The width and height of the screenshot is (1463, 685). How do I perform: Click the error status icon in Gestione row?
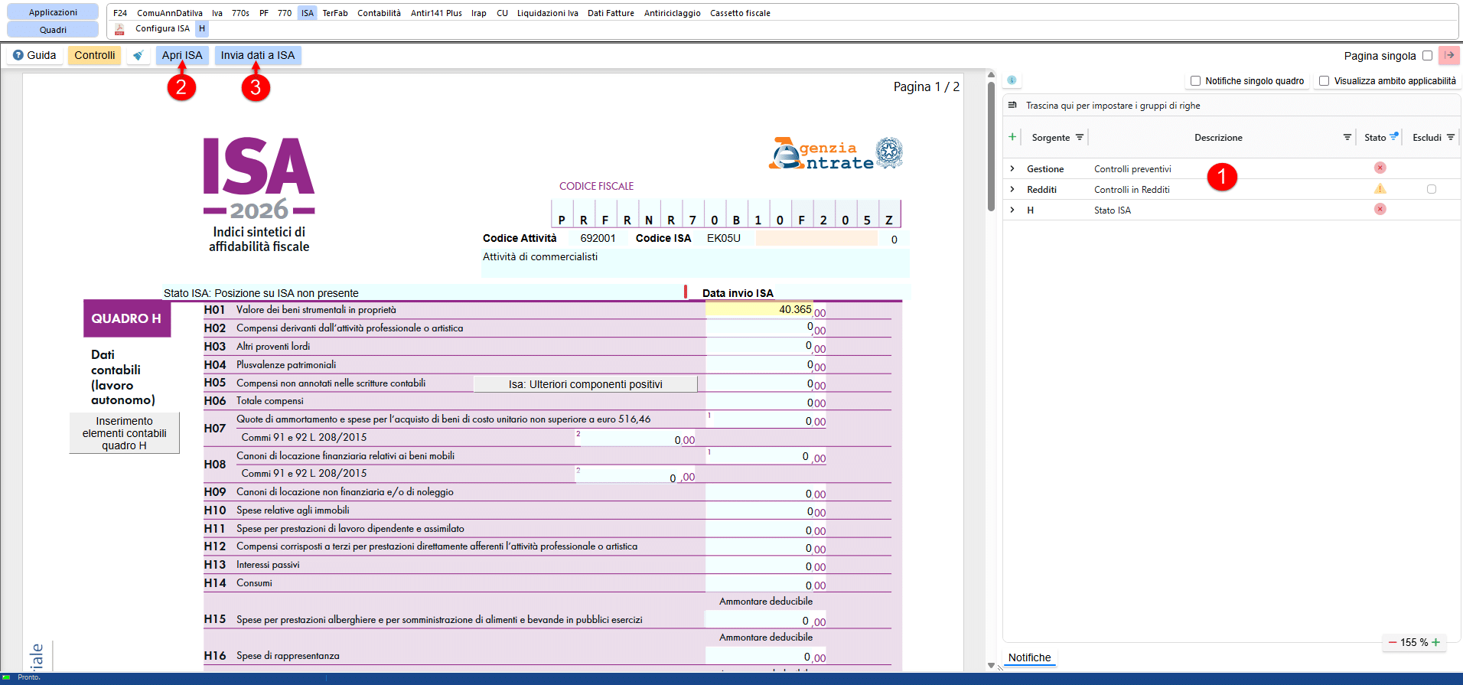[x=1380, y=168]
